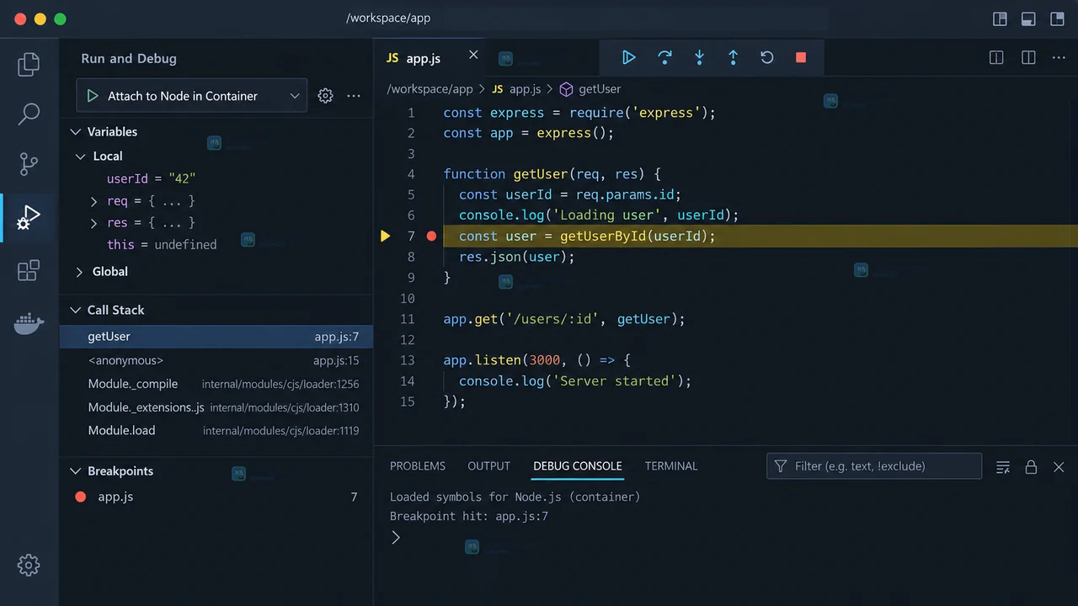This screenshot has width=1078, height=606.
Task: Close the app.js editor tab
Action: (473, 55)
